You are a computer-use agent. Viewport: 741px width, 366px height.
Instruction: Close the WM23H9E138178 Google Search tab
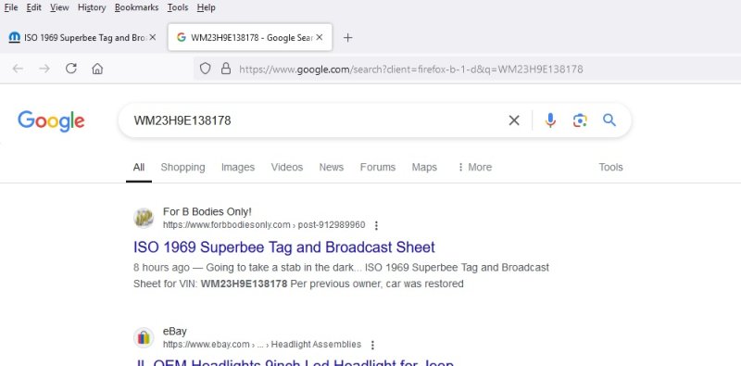pos(320,37)
